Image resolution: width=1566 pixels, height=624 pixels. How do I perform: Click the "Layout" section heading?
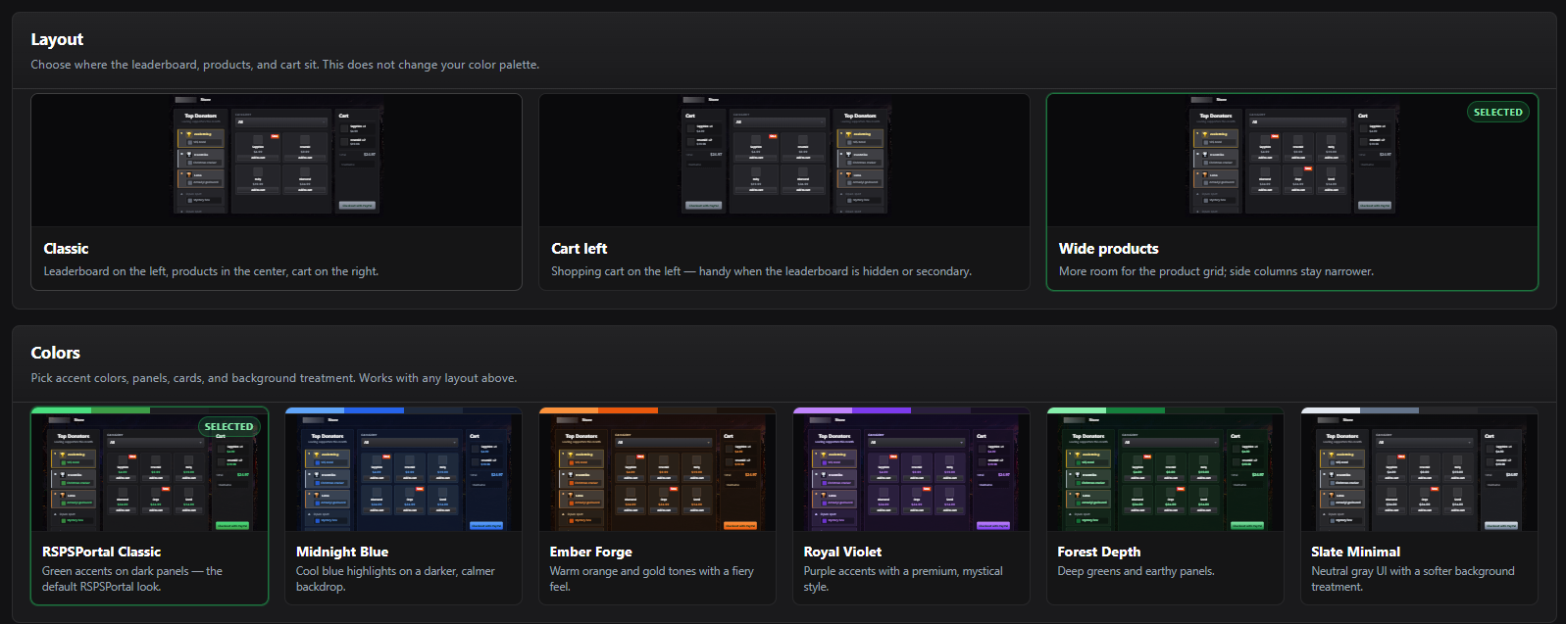pos(57,39)
